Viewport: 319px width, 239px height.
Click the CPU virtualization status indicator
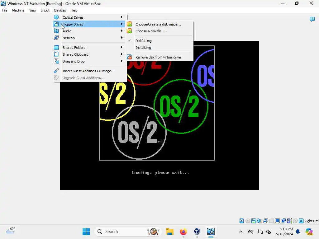[x=289, y=221]
